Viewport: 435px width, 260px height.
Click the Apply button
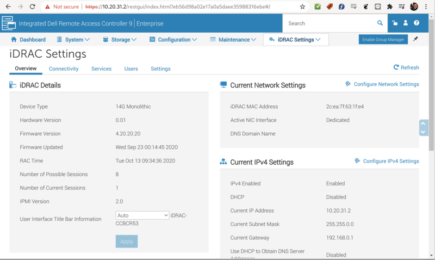pyautogui.click(x=127, y=242)
